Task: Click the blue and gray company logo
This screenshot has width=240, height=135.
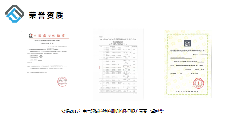Action: pos(15,13)
